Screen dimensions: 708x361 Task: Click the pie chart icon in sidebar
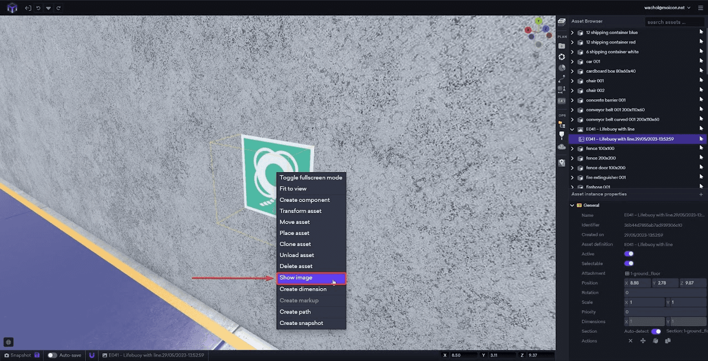pyautogui.click(x=561, y=68)
